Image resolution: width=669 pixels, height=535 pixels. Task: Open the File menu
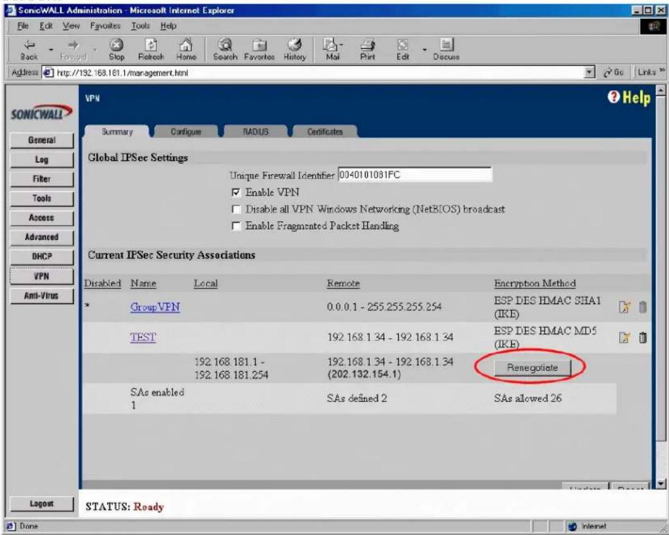23,26
